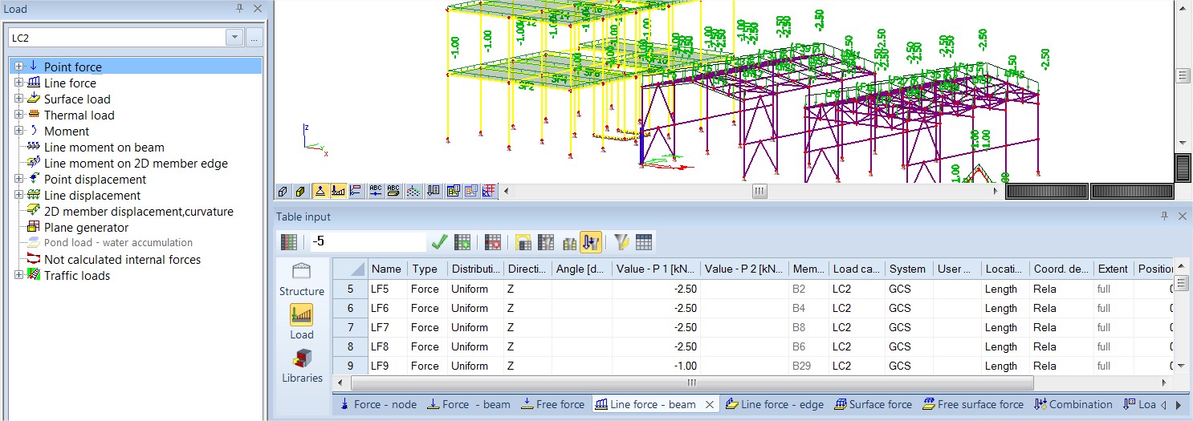This screenshot has height=421, width=1193.
Task: Click the green checkmark confirm icon
Action: pos(439,242)
